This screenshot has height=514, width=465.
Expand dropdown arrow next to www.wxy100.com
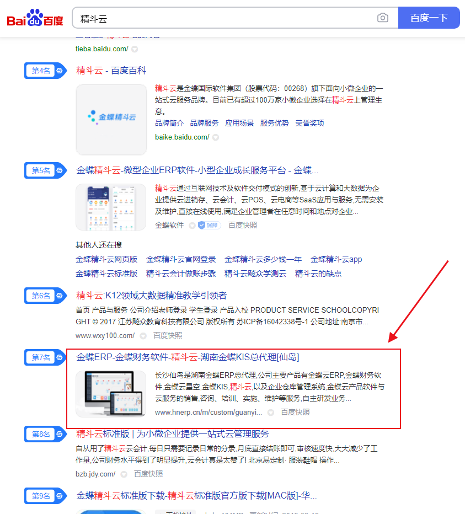pyautogui.click(x=143, y=336)
